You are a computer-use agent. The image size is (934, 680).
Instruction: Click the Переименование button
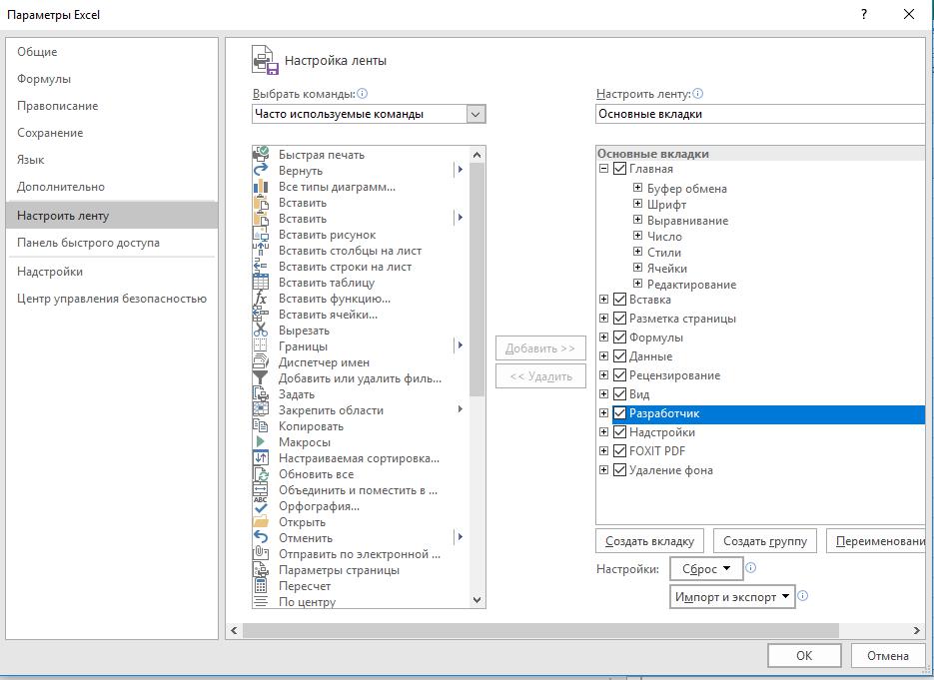876,541
